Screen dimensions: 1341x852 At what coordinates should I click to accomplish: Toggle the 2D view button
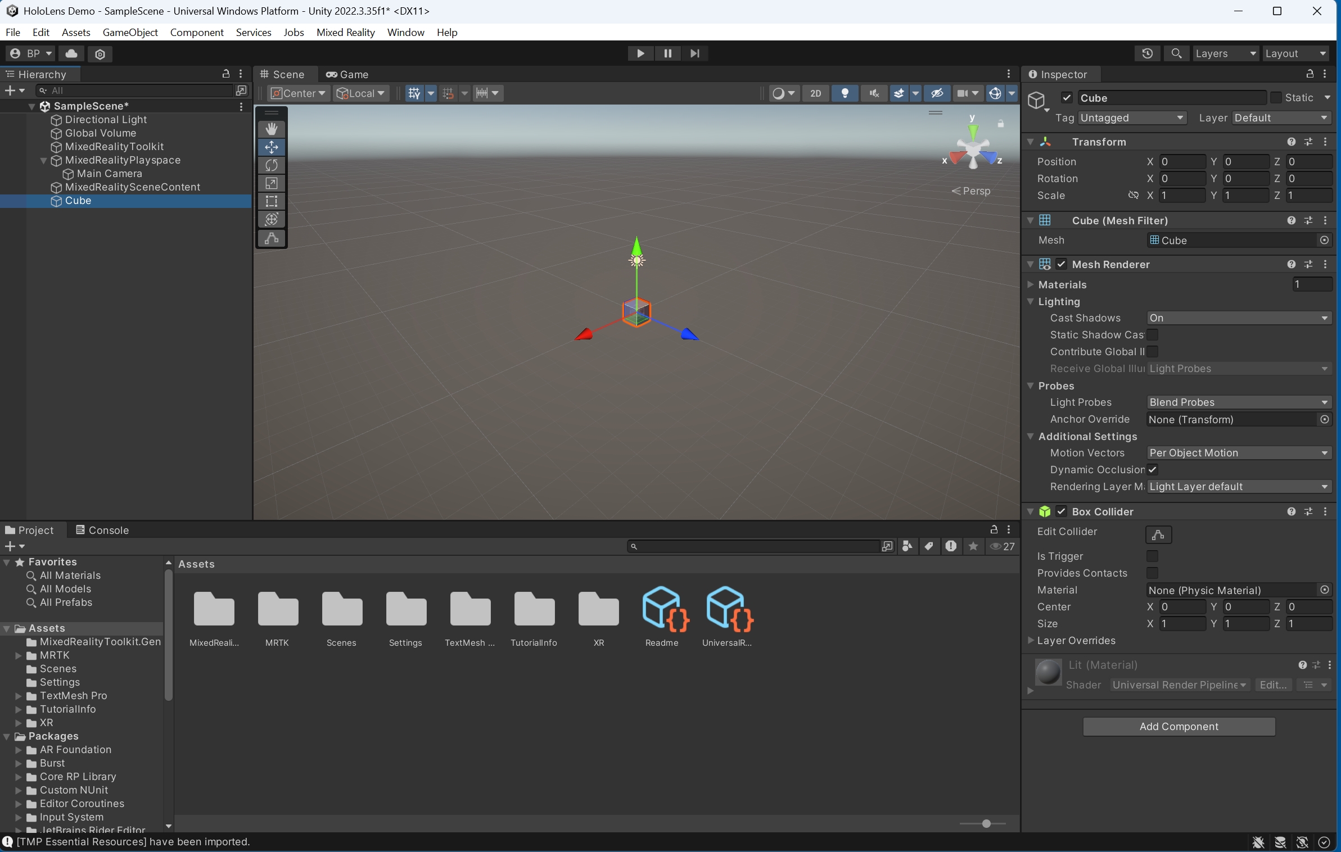tap(815, 93)
